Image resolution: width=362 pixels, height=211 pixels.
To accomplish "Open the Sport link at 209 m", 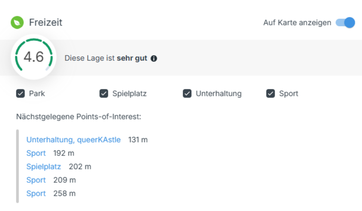I will [x=36, y=180].
